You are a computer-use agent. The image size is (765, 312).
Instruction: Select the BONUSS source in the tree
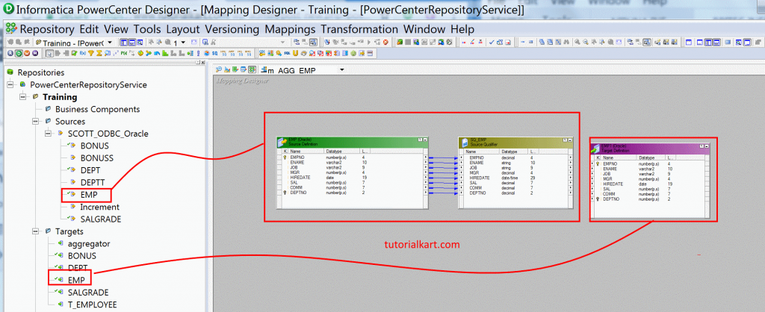(x=96, y=158)
